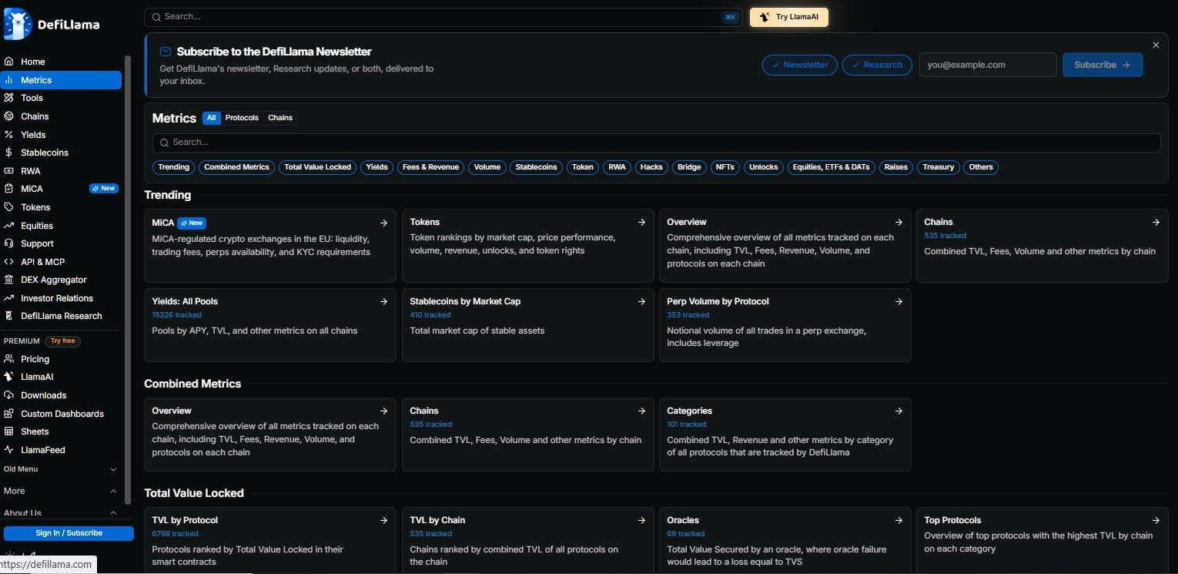Select the Tools icon in the sidebar
This screenshot has width=1178, height=574.
click(8, 98)
